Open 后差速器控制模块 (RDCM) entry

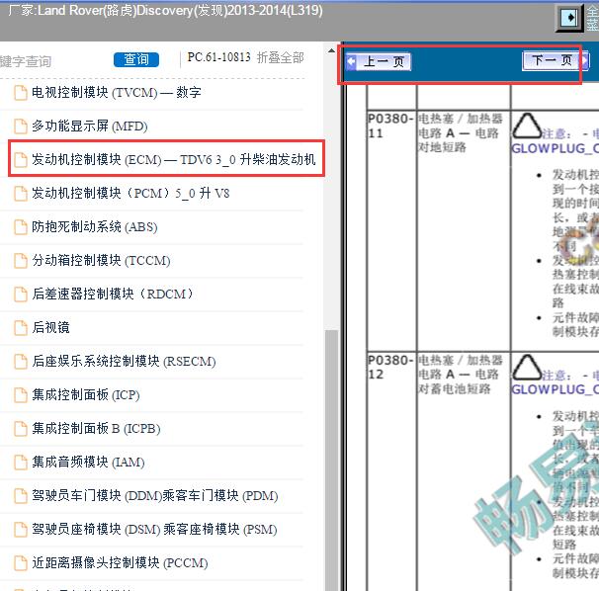point(114,295)
